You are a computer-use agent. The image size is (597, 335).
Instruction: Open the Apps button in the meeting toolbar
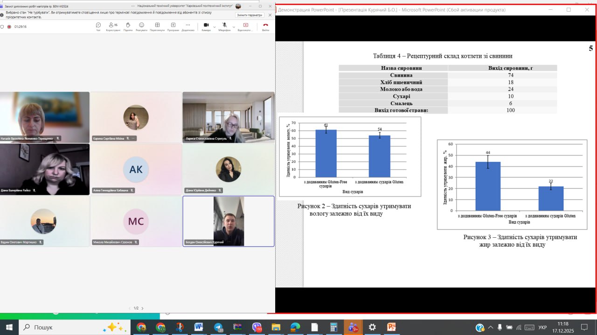tap(173, 26)
